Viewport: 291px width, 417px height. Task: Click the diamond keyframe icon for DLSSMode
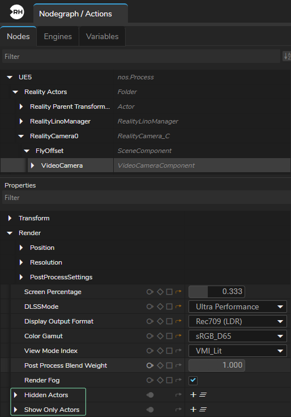[160, 307]
